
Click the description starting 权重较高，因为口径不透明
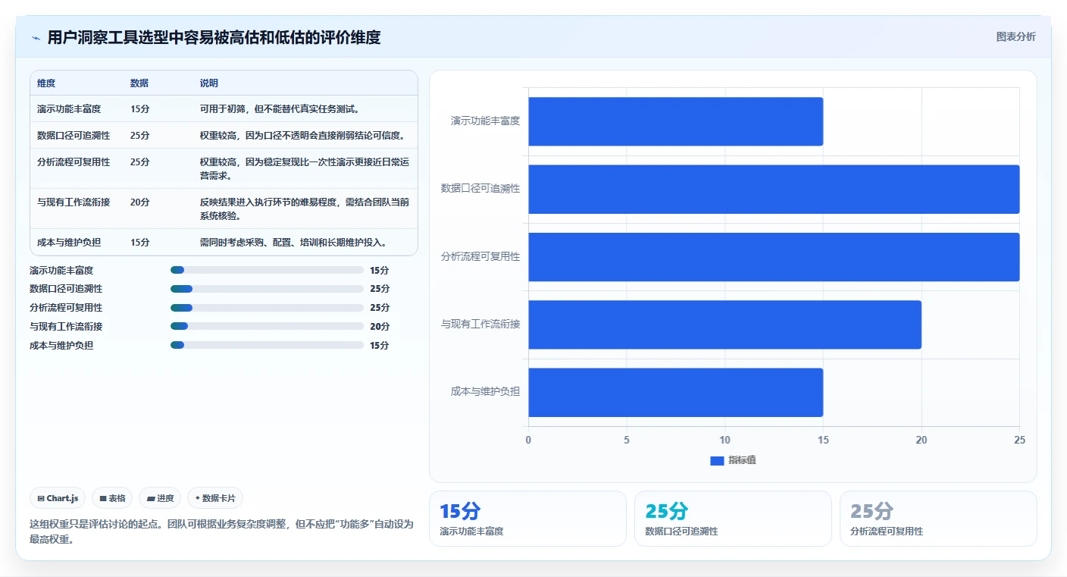click(x=305, y=136)
